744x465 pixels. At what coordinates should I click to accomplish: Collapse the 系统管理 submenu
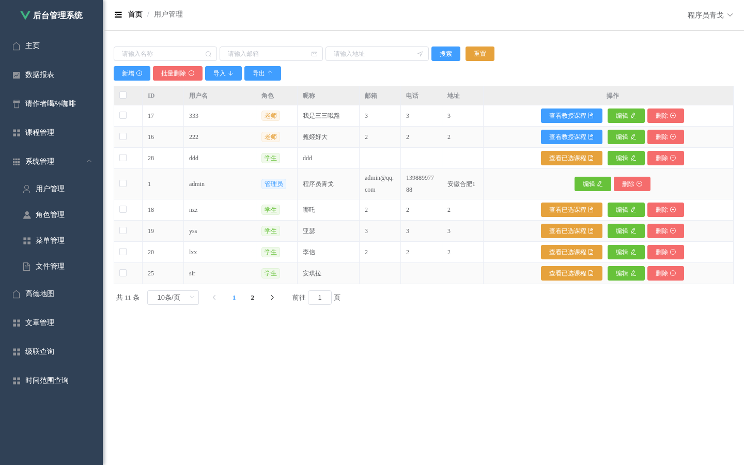point(52,162)
